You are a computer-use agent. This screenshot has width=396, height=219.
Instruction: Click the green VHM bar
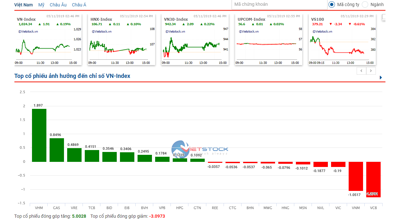click(39, 135)
